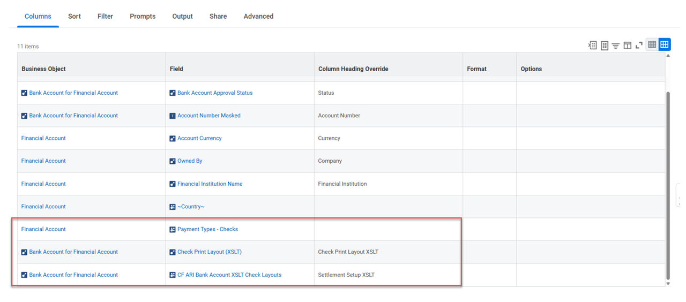Toggle fullscreen mode for the grid
The height and width of the screenshot is (302, 686).
click(x=639, y=46)
